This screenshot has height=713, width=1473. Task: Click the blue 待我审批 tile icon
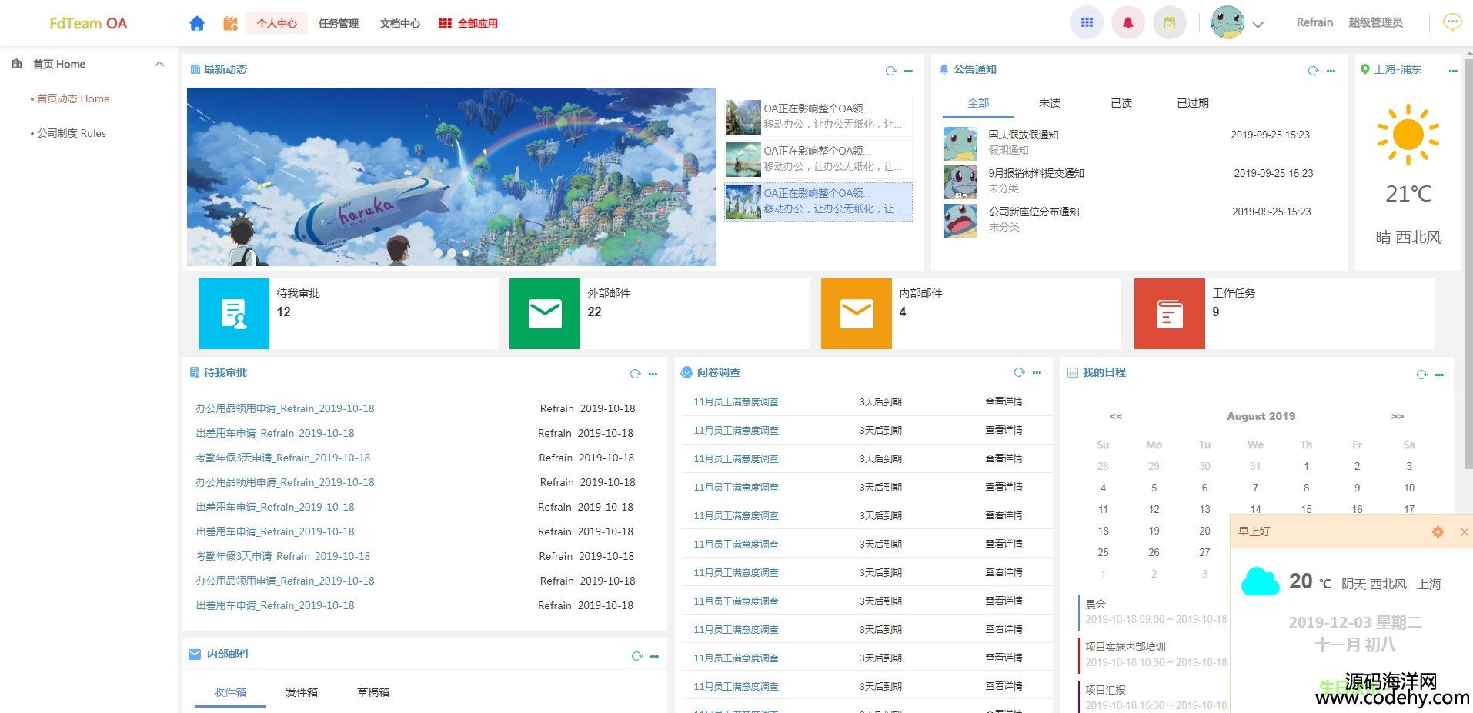[x=234, y=314]
